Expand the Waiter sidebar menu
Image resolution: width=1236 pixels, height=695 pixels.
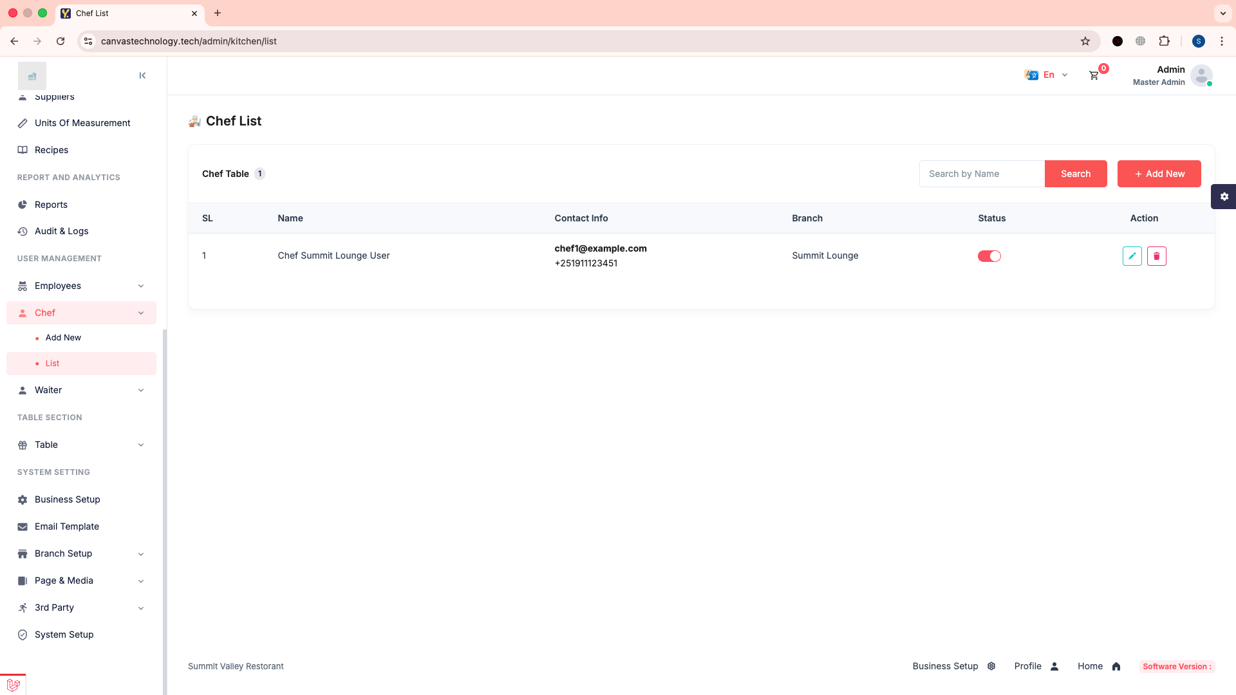click(x=81, y=390)
